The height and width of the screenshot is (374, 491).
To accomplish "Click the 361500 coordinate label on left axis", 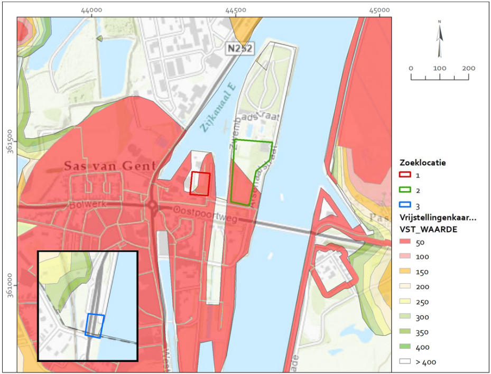I will 11,141.
